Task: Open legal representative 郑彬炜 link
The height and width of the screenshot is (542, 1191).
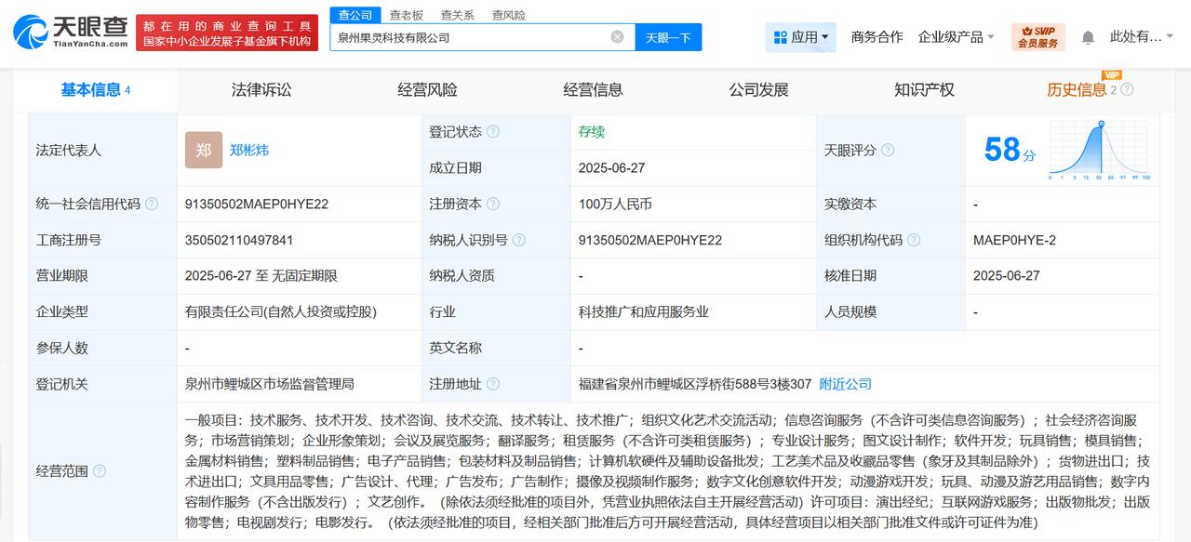Action: click(x=249, y=150)
